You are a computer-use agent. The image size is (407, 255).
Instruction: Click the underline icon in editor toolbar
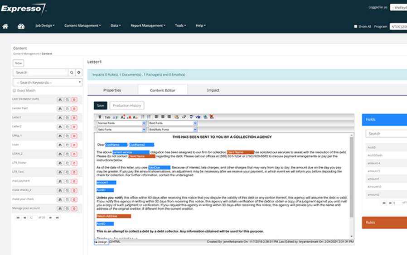(100, 117)
